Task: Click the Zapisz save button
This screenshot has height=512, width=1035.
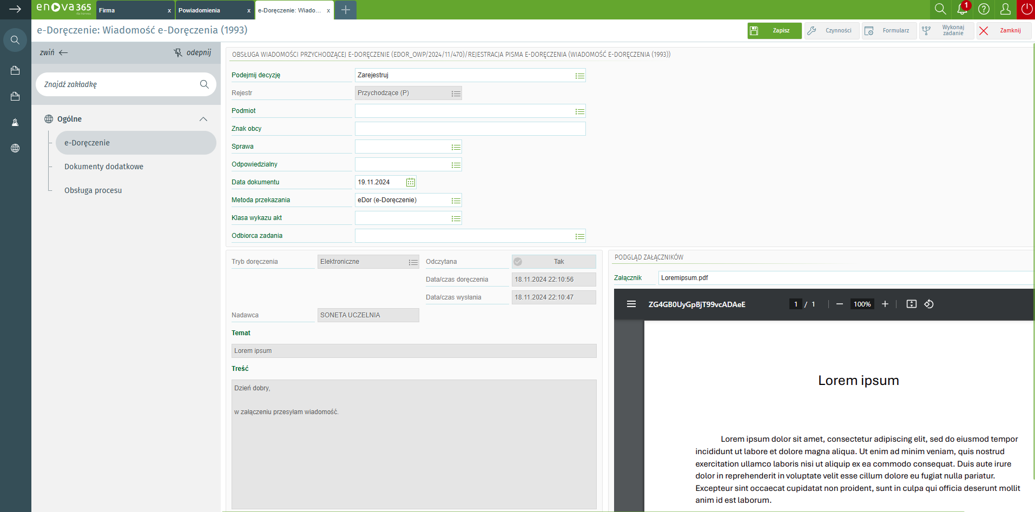Action: point(774,31)
